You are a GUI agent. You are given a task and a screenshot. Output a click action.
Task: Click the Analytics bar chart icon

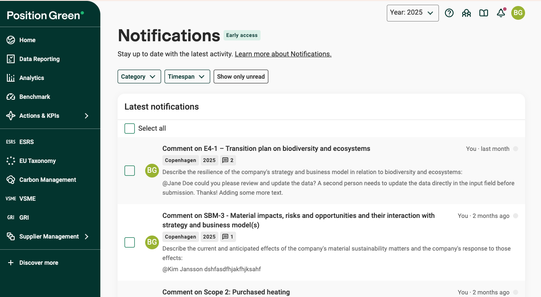tap(11, 78)
